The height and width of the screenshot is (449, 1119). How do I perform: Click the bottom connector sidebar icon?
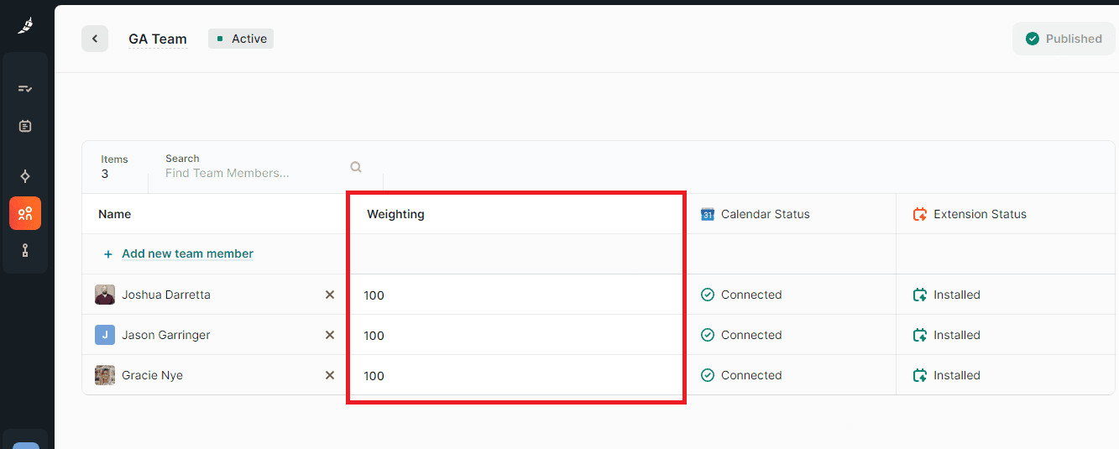pyautogui.click(x=25, y=250)
